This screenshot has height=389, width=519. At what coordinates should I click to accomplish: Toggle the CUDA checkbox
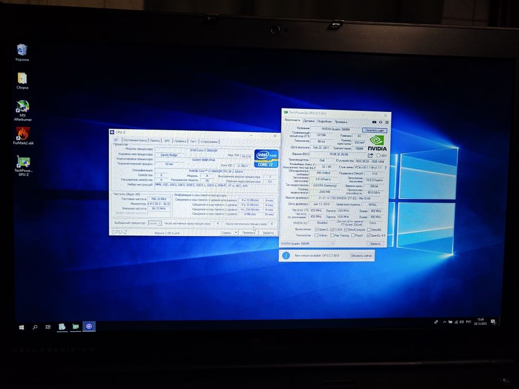pyautogui.click(x=332, y=230)
